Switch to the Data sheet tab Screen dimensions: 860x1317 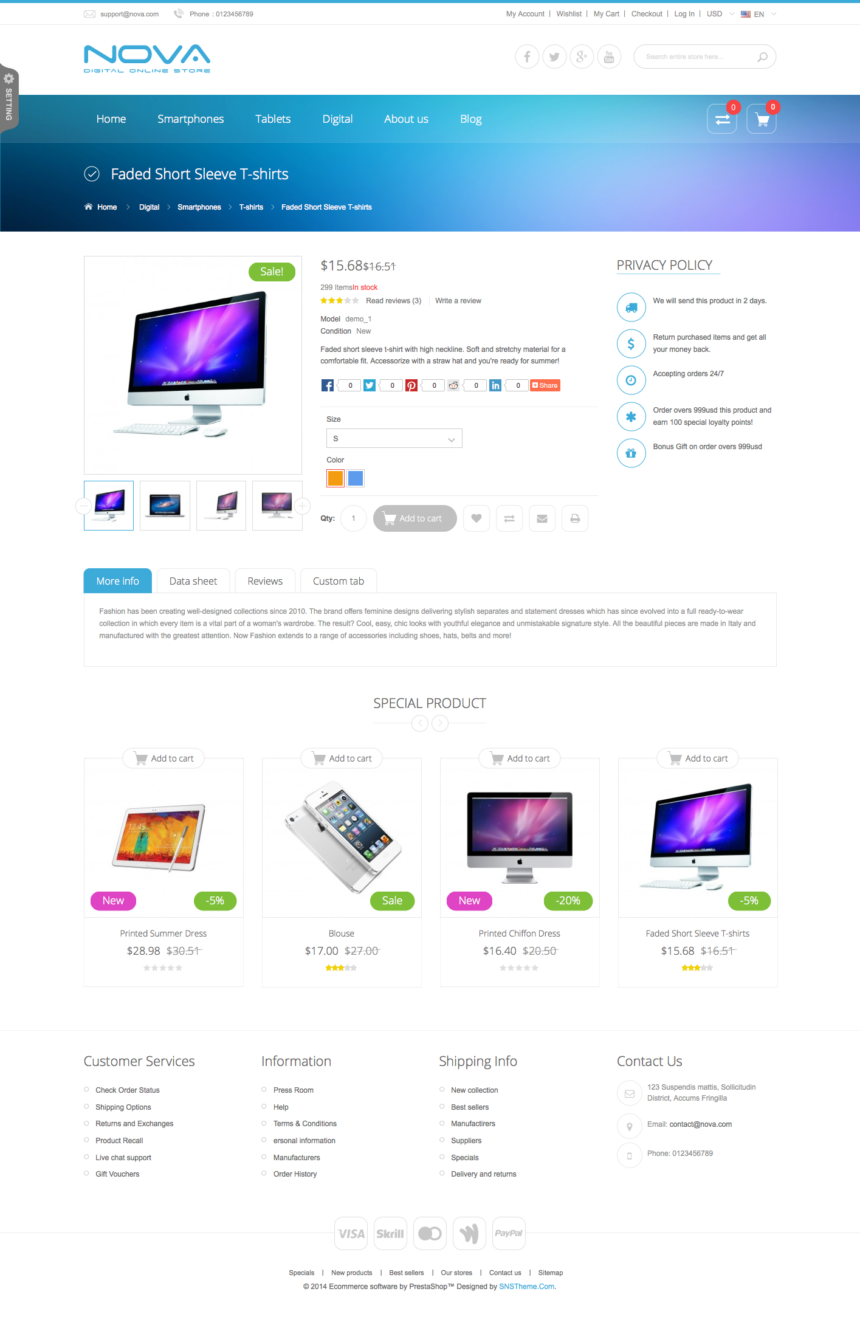[193, 581]
